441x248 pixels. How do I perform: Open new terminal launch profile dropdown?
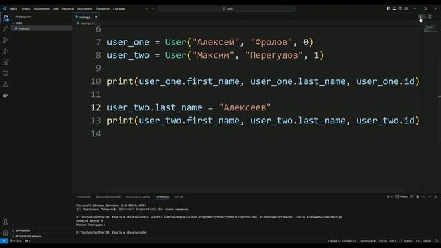point(391,197)
